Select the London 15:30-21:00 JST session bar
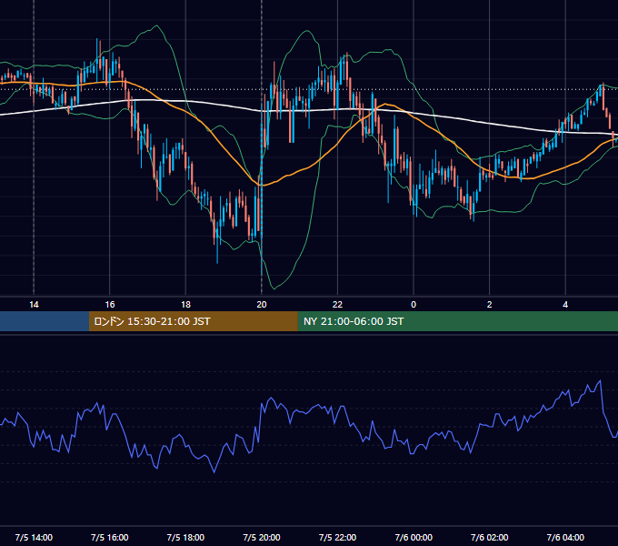The width and height of the screenshot is (618, 546). pyautogui.click(x=193, y=321)
